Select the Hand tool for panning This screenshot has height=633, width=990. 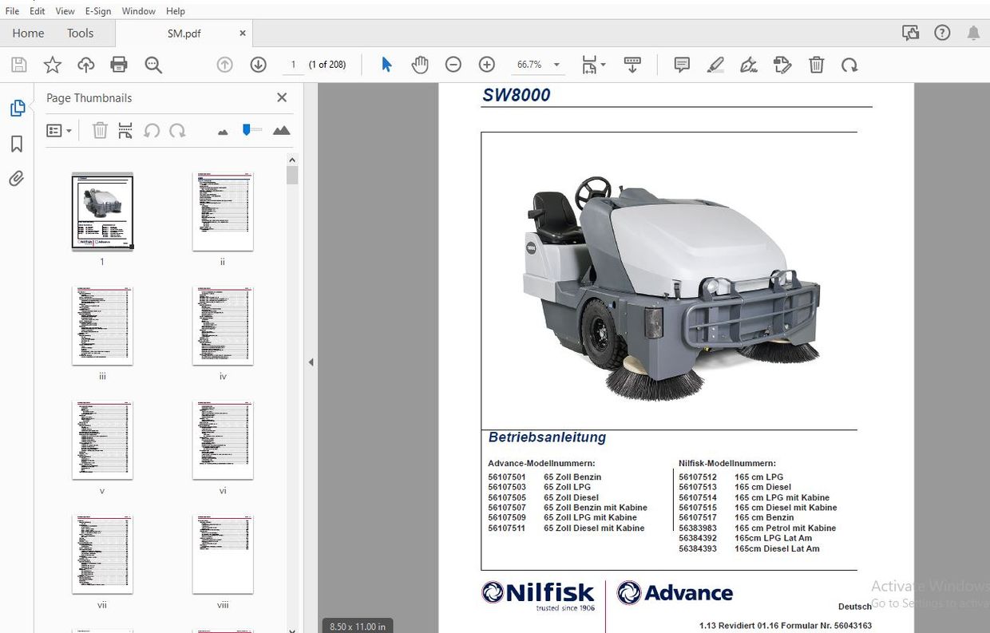pos(420,64)
